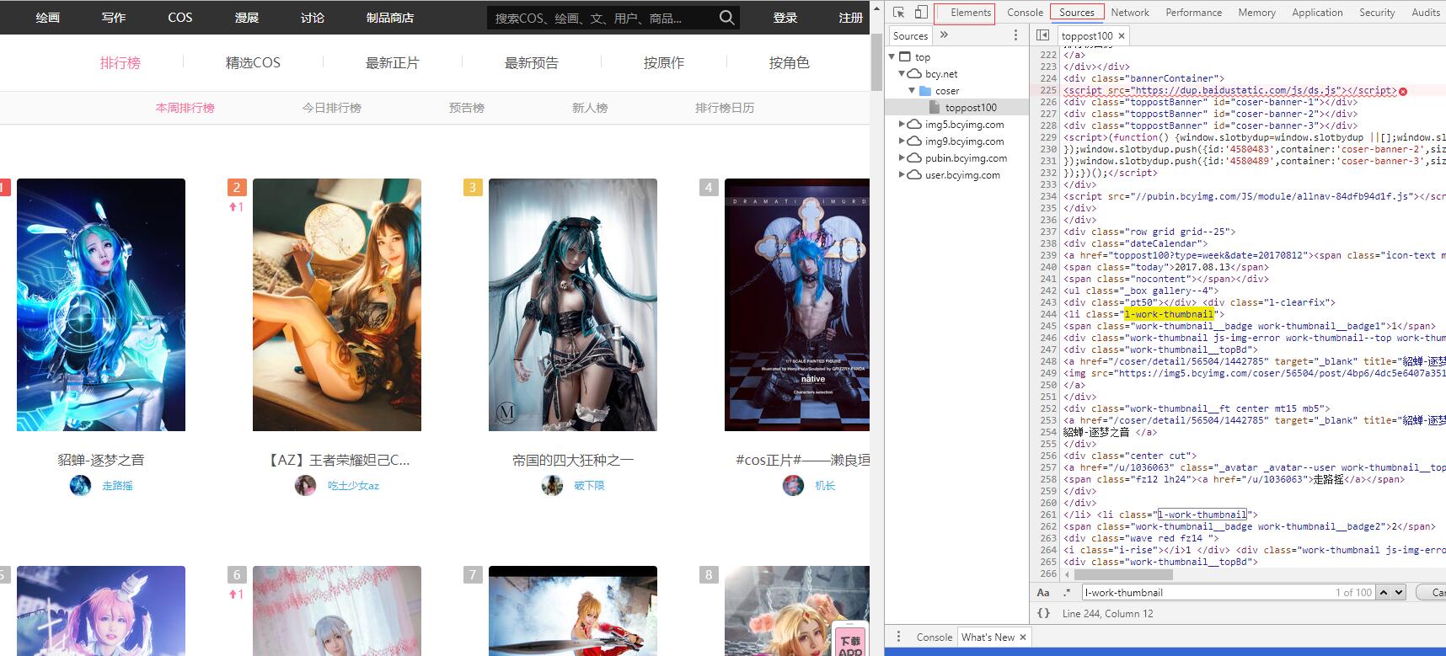Open the Security tab
Viewport: 1446px width, 656px height.
click(1377, 13)
